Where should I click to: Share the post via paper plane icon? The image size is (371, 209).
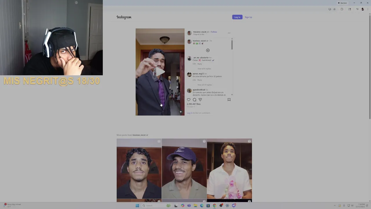(200, 100)
